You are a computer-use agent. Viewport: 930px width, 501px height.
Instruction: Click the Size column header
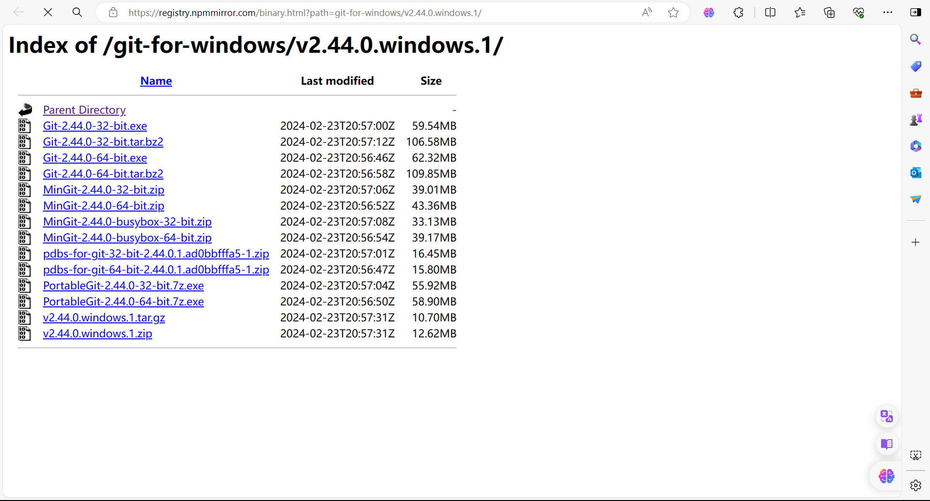point(431,81)
